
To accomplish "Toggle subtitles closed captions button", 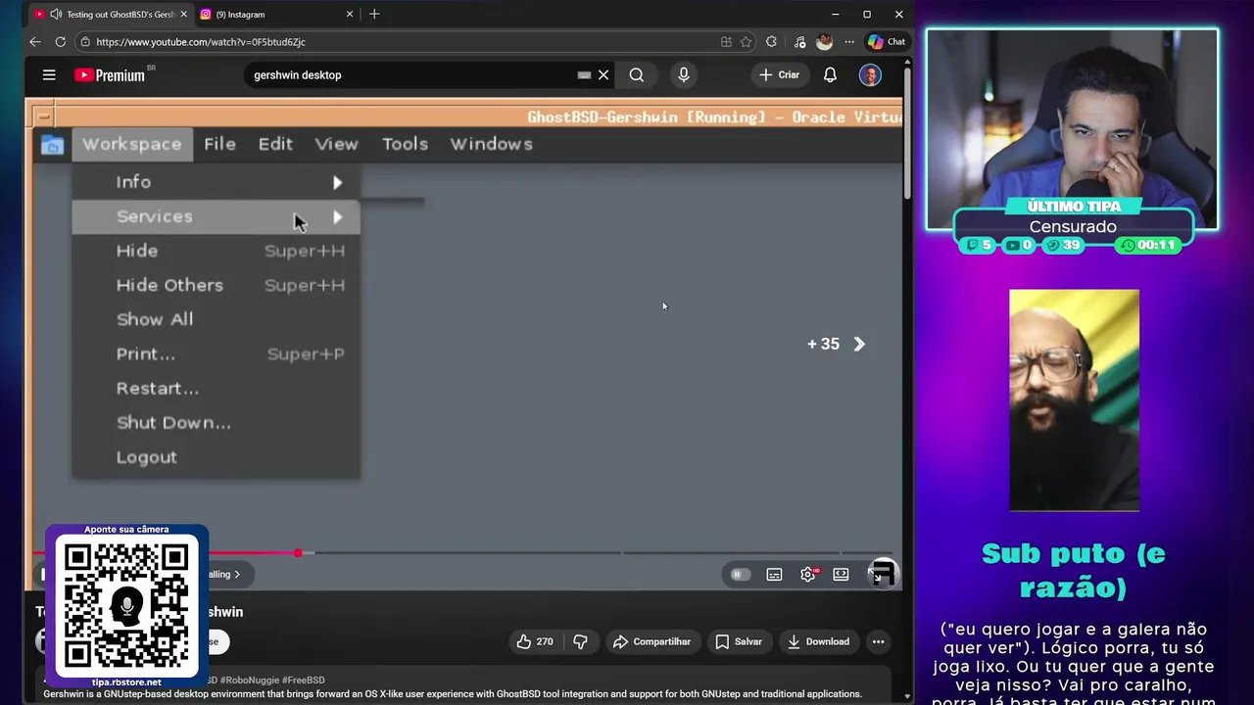I will click(774, 575).
